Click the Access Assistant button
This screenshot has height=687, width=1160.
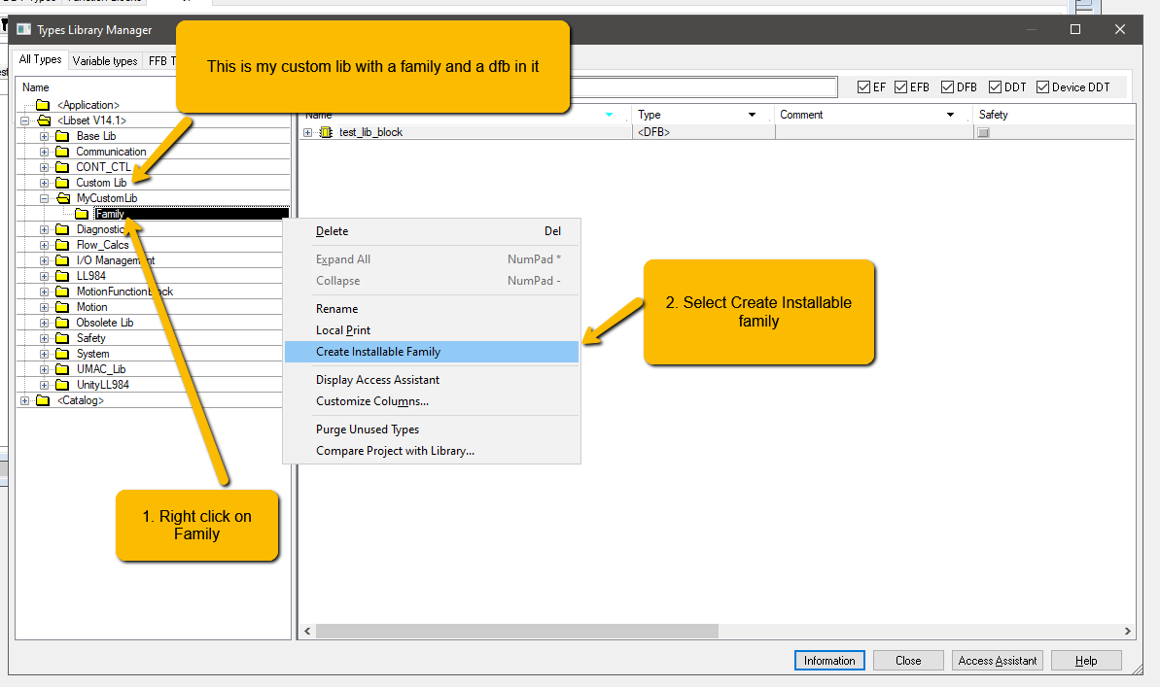(x=998, y=661)
